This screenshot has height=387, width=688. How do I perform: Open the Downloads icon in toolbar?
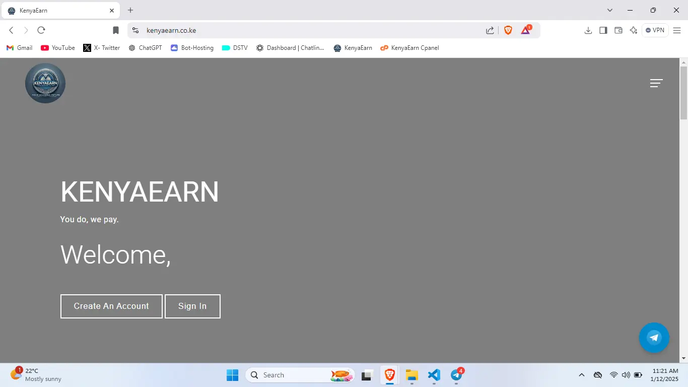pyautogui.click(x=588, y=30)
